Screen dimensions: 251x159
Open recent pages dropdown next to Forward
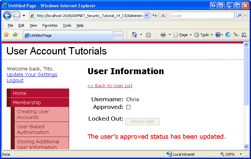(24, 16)
